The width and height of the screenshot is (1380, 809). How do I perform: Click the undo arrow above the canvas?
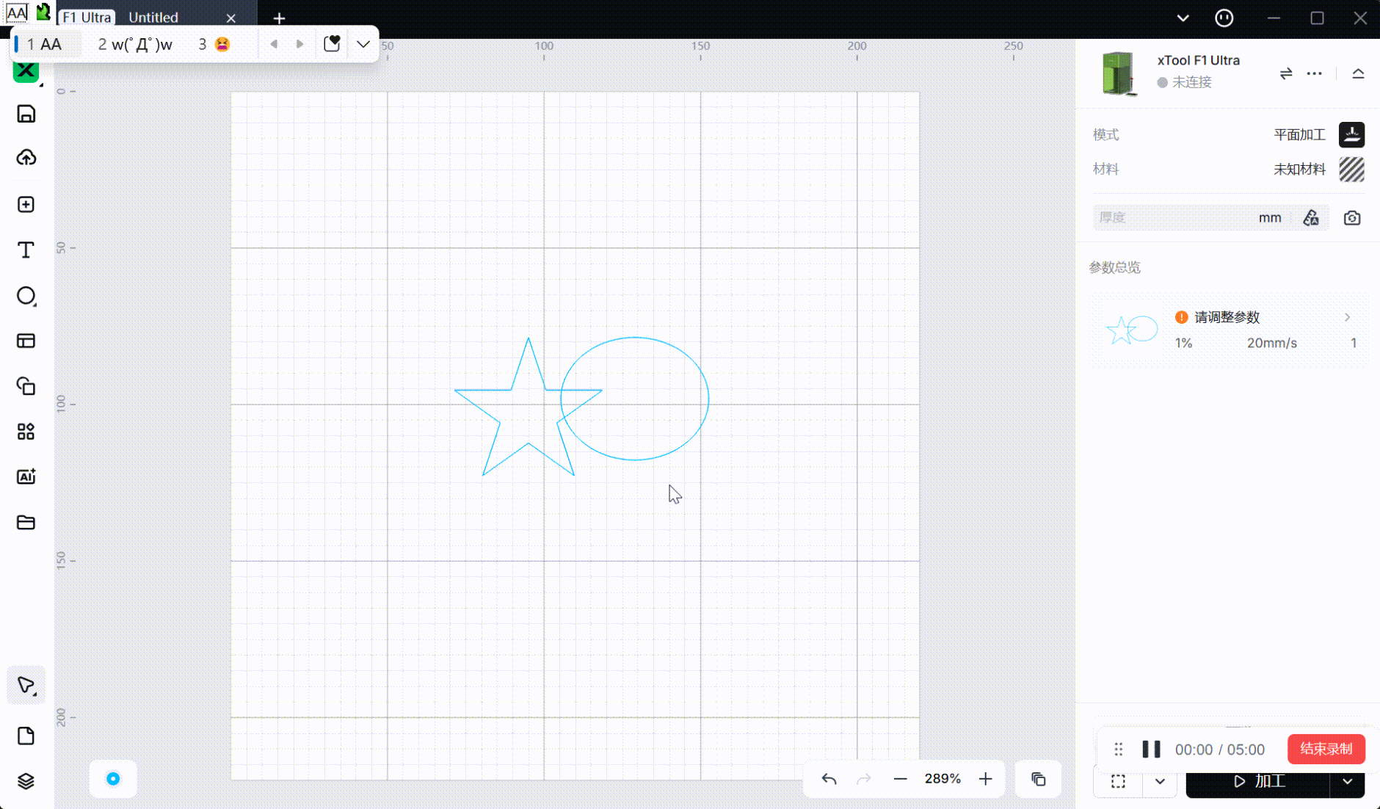pyautogui.click(x=829, y=779)
